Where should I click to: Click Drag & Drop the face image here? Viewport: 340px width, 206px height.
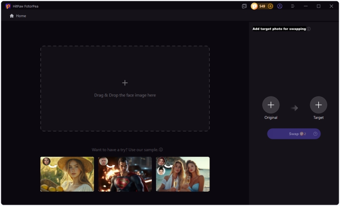point(125,95)
